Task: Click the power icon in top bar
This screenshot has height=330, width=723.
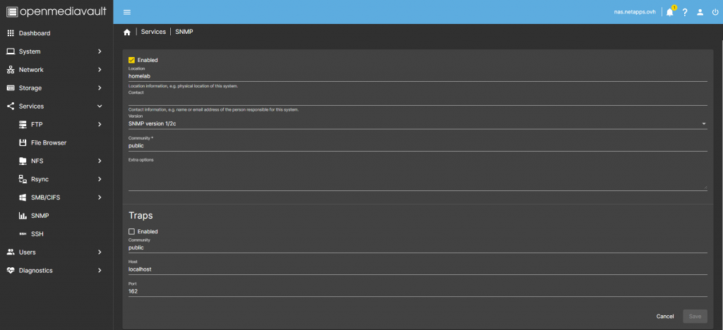Action: 715,12
